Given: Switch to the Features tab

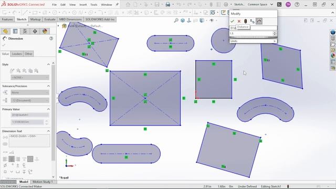Looking at the screenshot, I should point(7,19).
